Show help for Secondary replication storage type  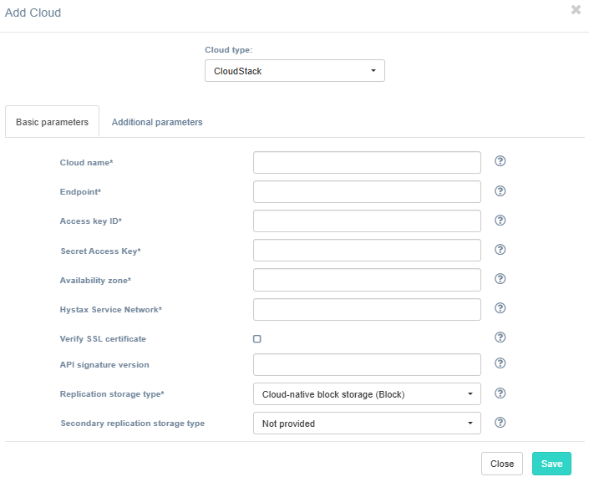coord(500,423)
